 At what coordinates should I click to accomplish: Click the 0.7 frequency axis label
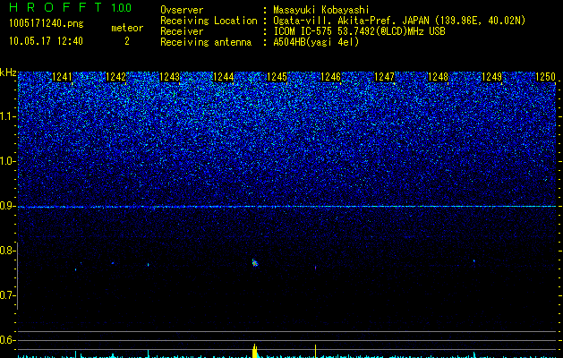[x=7, y=295]
